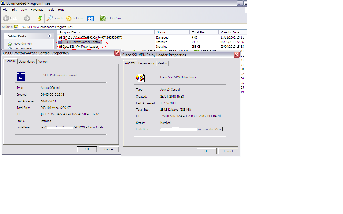Go Back in the Explorer toolbar

pos(10,18)
